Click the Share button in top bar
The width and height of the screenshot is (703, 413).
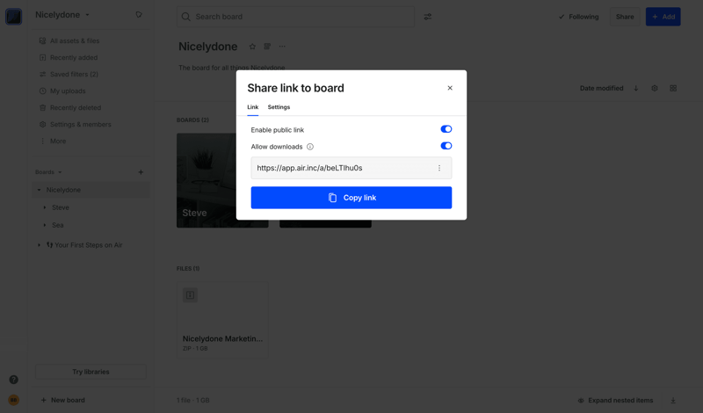[x=625, y=17]
